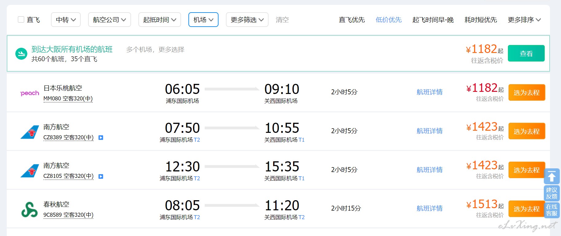Click 日本乐桃航空 airline name
Screen dimensions: 561x236
point(63,88)
